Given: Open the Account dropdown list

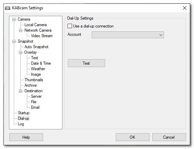Looking at the screenshot, I should click(x=128, y=35).
